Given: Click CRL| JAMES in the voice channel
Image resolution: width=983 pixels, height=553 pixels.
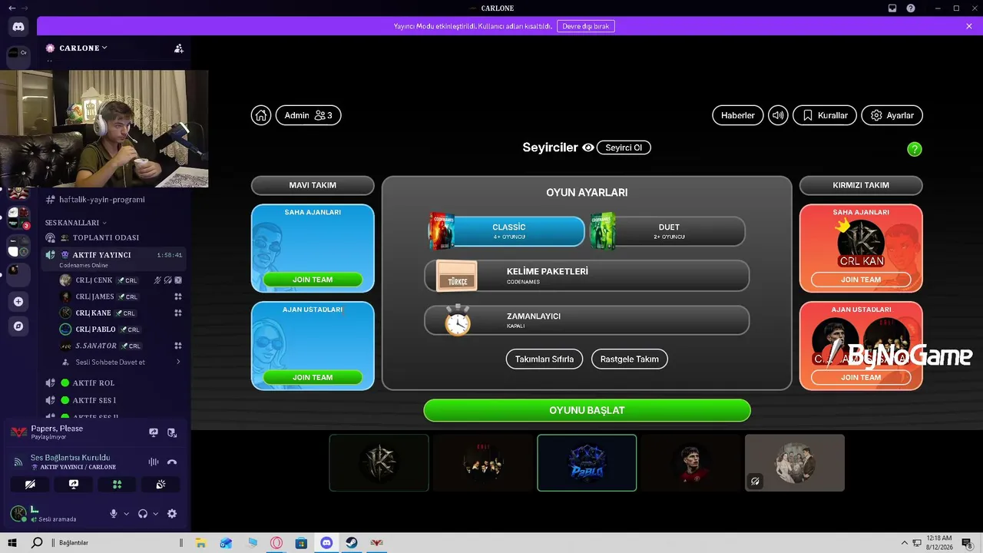Looking at the screenshot, I should click(121, 296).
